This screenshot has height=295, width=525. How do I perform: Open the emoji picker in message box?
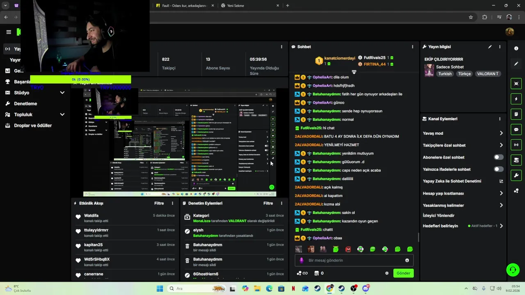pyautogui.click(x=407, y=260)
